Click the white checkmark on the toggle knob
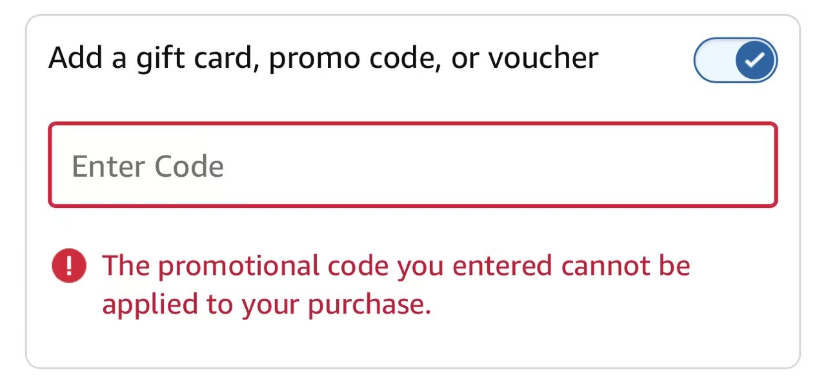This screenshot has width=826, height=384. click(x=754, y=60)
